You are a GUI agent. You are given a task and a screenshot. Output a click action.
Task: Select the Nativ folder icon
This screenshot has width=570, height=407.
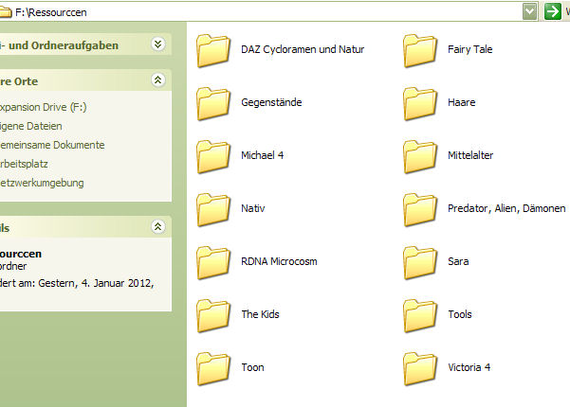[213, 209]
